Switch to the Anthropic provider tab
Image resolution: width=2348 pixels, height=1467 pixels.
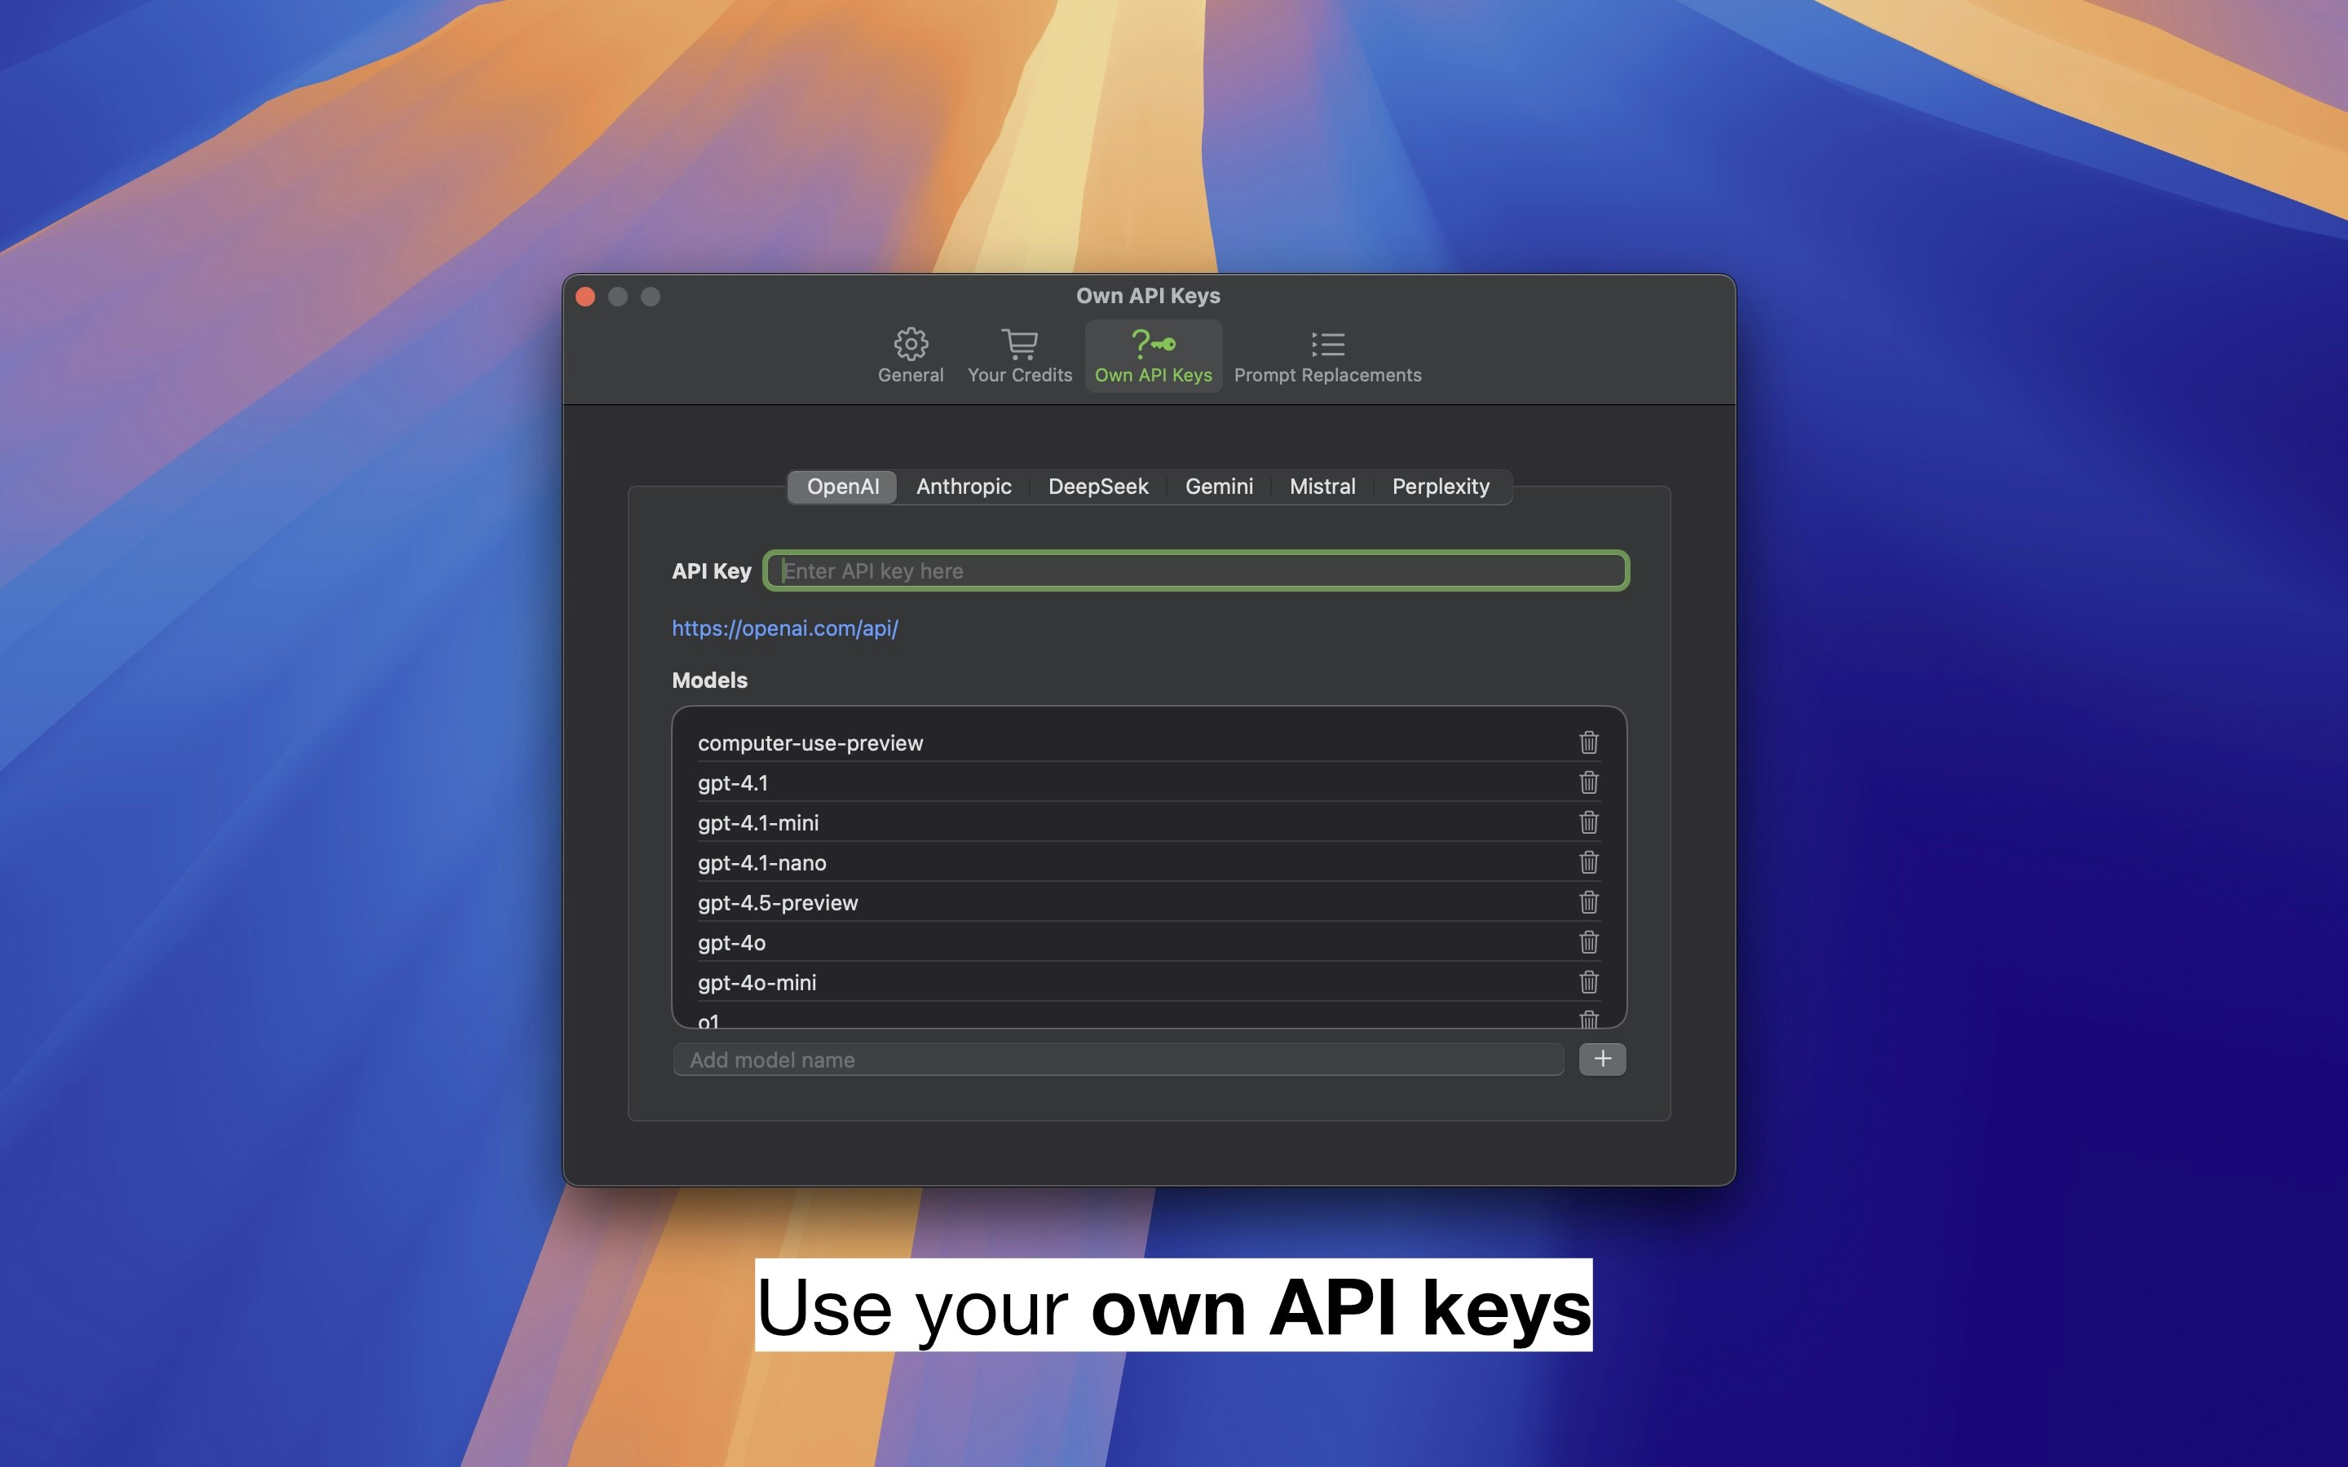[964, 486]
